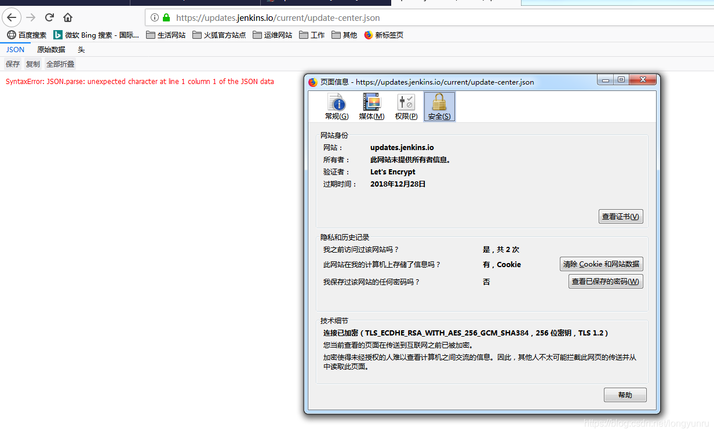Click 复制 in JSON viewer toolbar
This screenshot has height=434, width=714.
pos(33,64)
